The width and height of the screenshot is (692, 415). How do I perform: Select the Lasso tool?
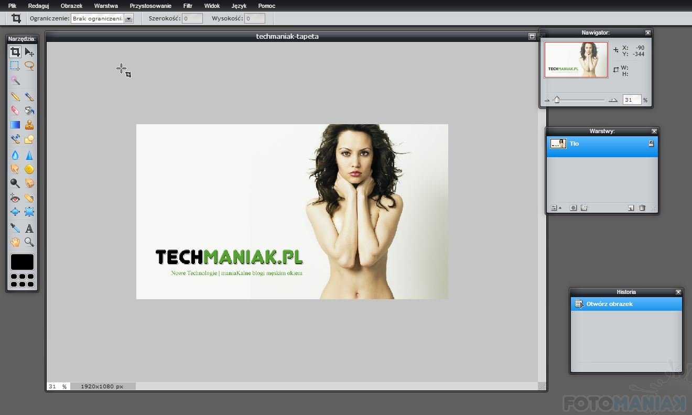coord(29,66)
